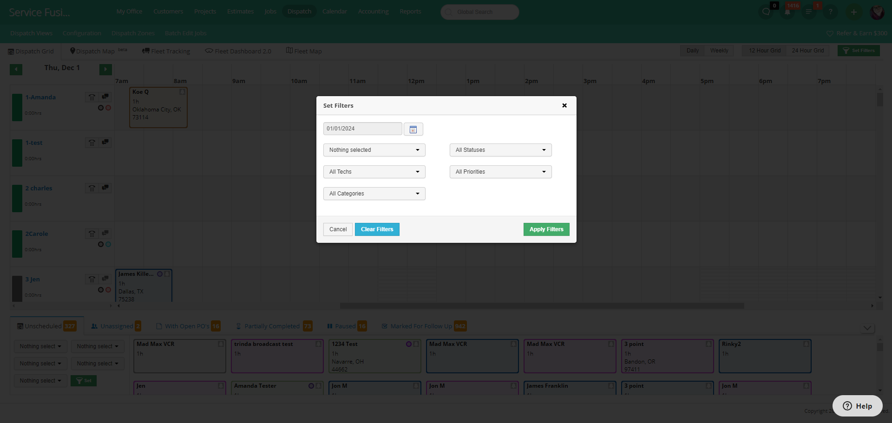Click the Global Search field
The width and height of the screenshot is (892, 423).
[x=479, y=12]
